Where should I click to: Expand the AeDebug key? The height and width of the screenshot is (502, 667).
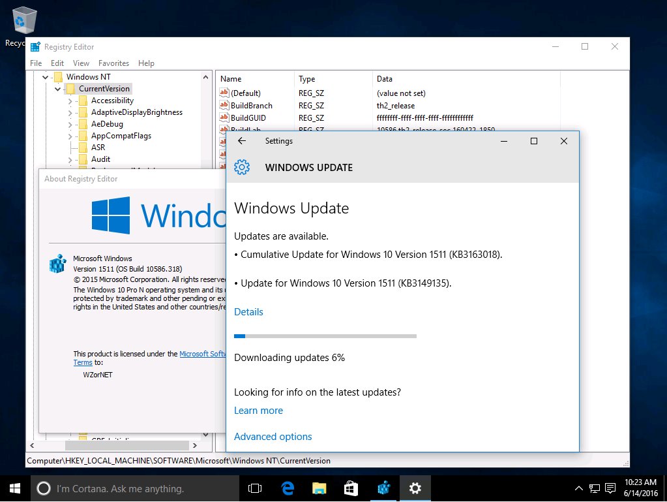pyautogui.click(x=70, y=124)
